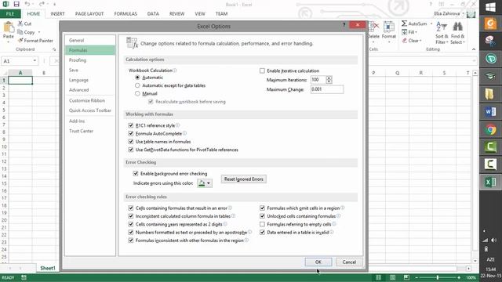Switch to the INSERT tab
The width and height of the screenshot is (502, 282).
57,14
